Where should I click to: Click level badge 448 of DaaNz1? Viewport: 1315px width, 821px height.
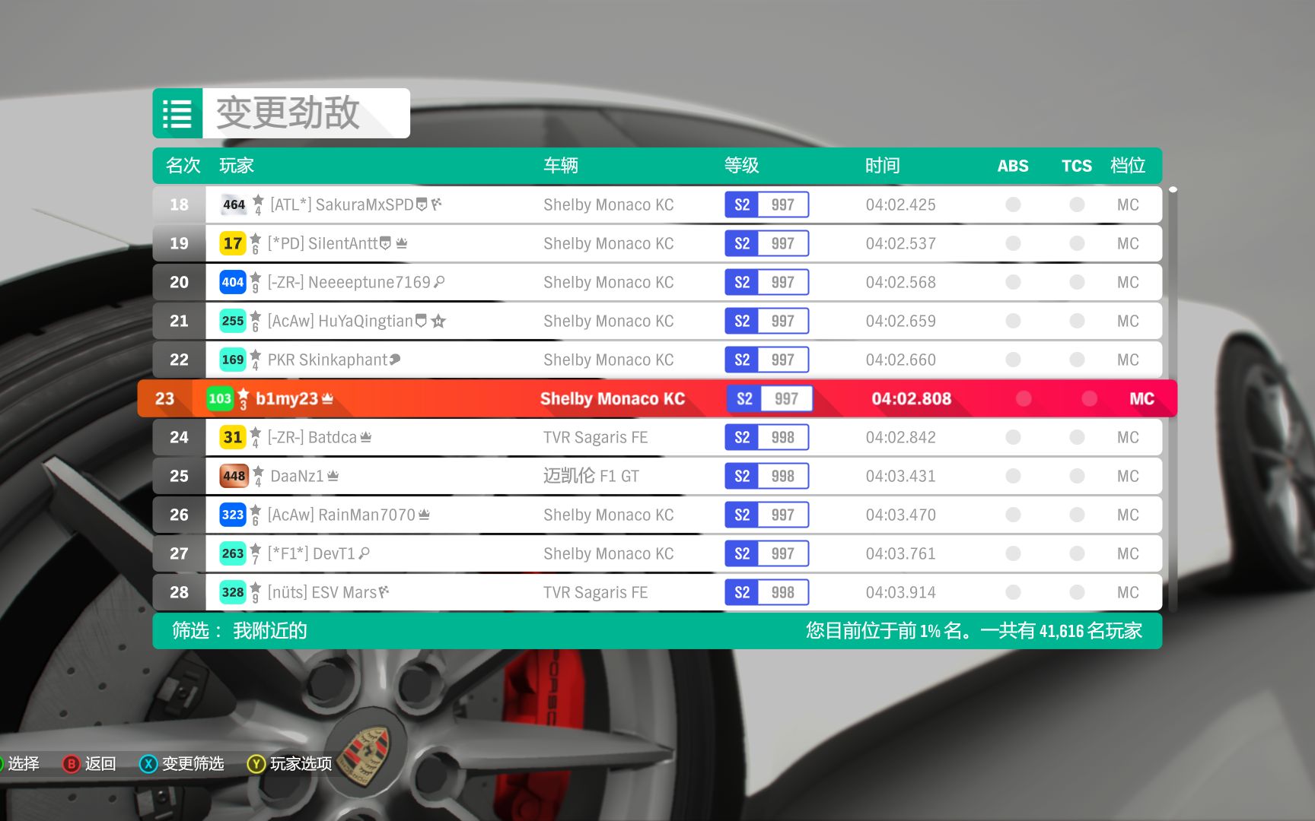pos(234,476)
